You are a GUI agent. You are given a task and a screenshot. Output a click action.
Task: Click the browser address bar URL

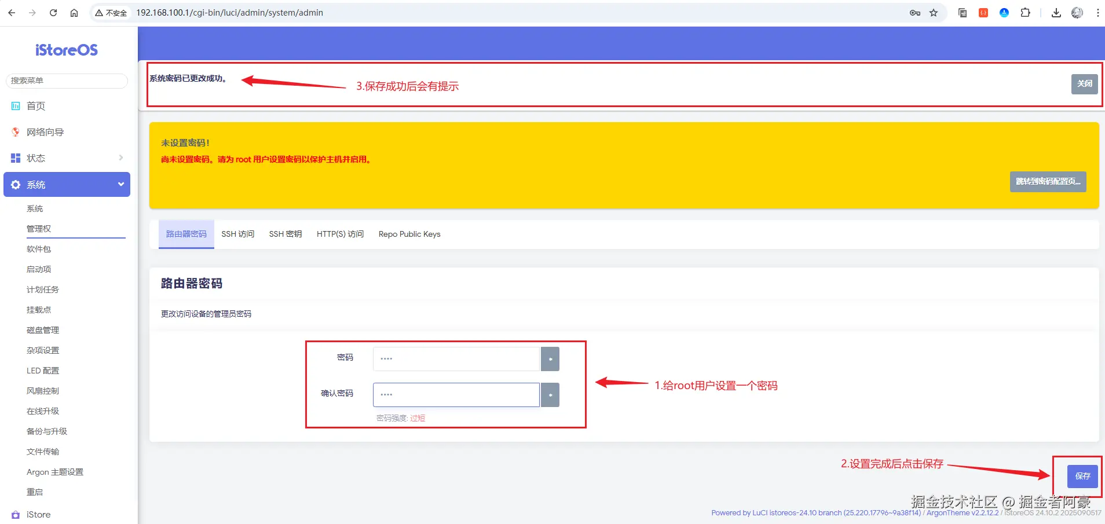pyautogui.click(x=230, y=13)
